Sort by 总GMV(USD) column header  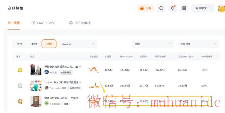126,57
